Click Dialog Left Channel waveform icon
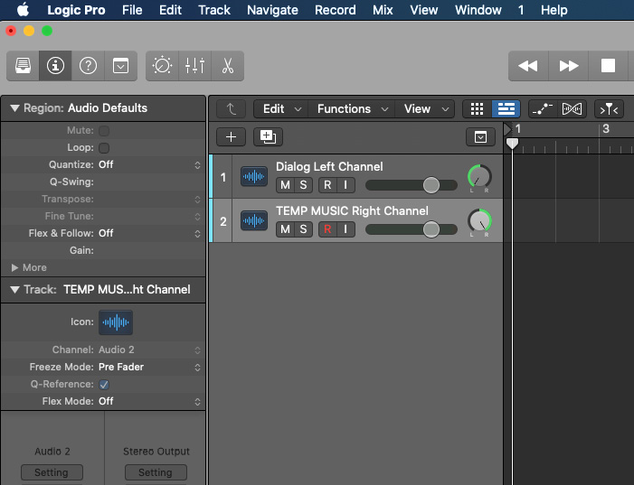 tap(254, 176)
